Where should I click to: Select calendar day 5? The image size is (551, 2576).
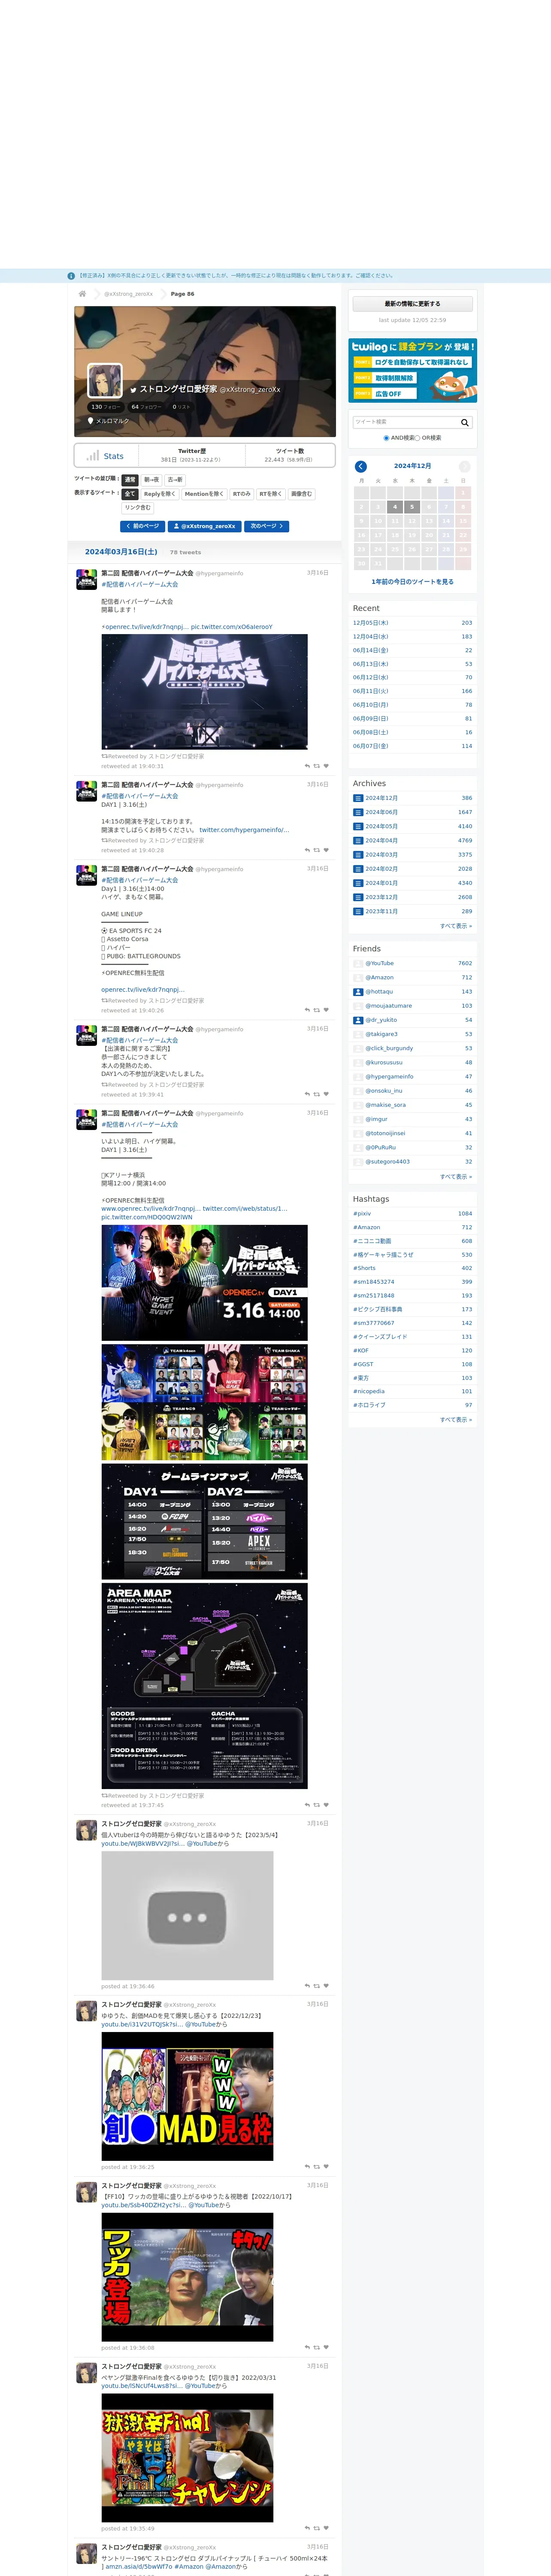click(x=411, y=507)
